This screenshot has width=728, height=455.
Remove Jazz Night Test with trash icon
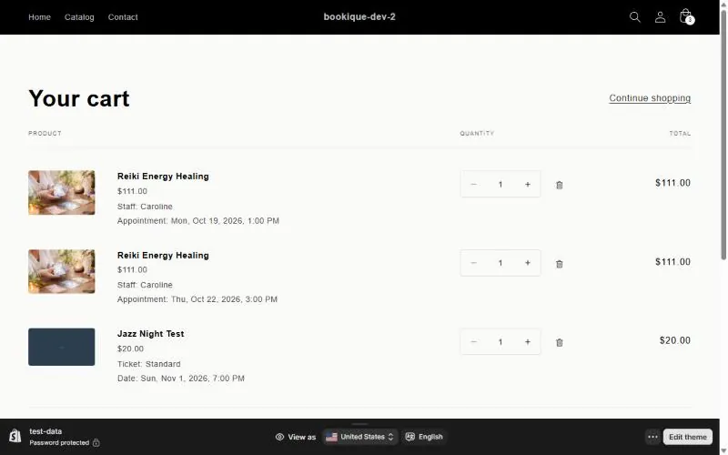point(559,342)
